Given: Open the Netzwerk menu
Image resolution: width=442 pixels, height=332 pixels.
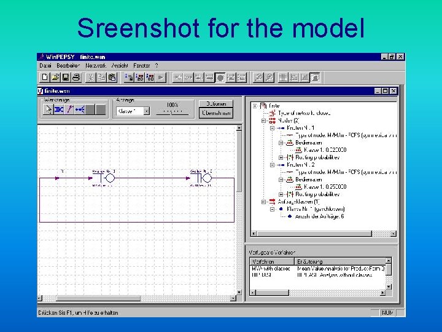Looking at the screenshot, I should tap(96, 66).
